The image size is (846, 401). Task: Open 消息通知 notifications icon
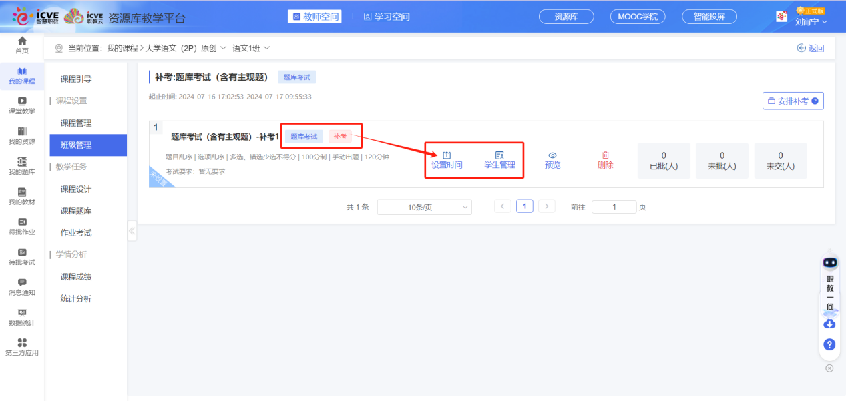[22, 286]
